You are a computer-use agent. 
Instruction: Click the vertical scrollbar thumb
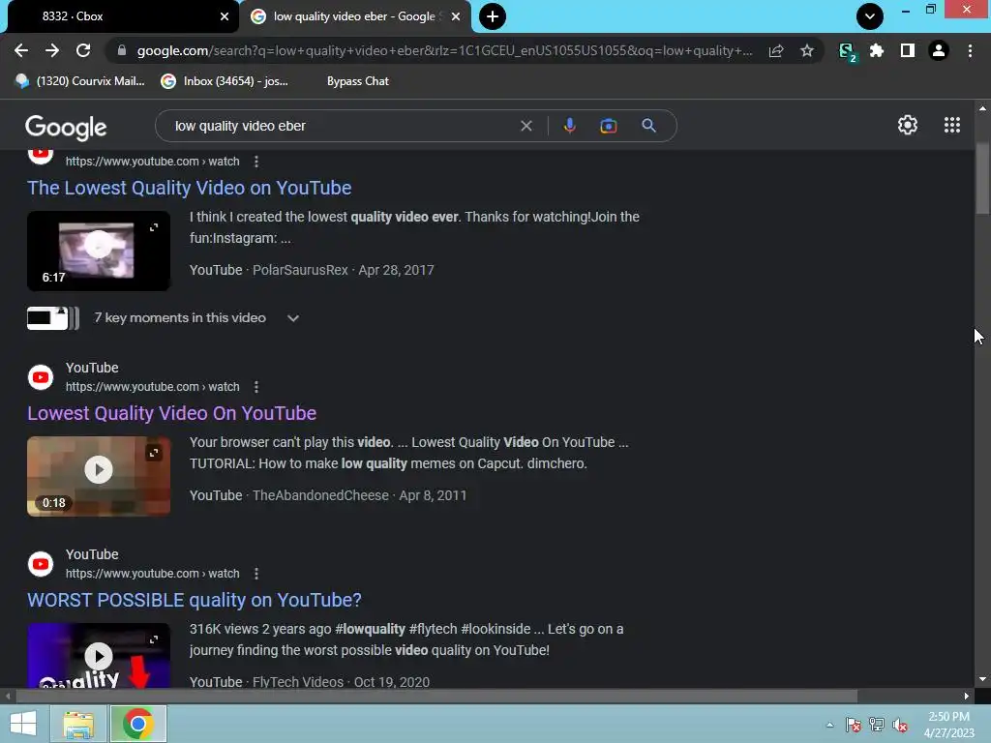point(982,179)
